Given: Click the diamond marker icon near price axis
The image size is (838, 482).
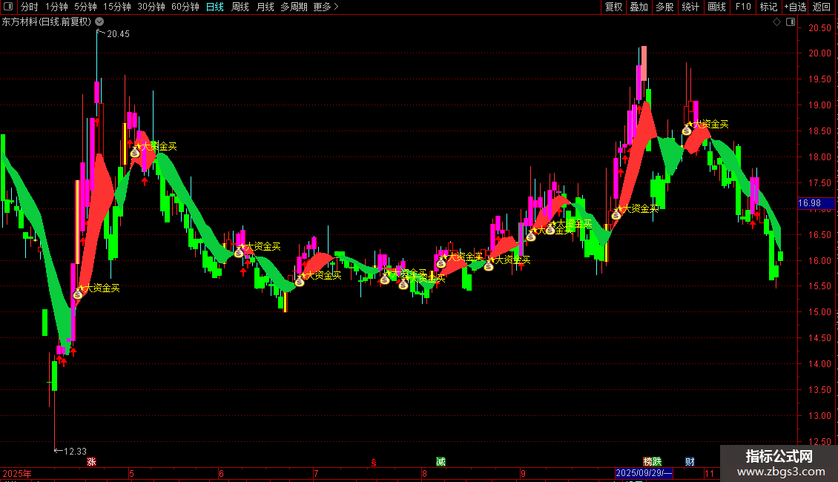Looking at the screenshot, I should pyautogui.click(x=776, y=22).
